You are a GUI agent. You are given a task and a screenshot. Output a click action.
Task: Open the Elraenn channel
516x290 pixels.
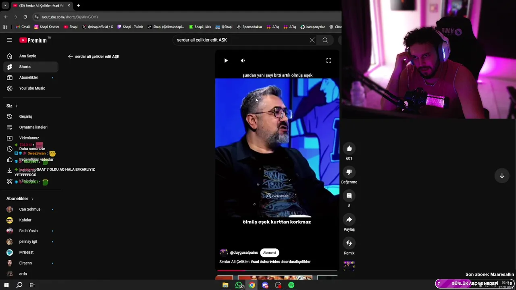tap(31, 263)
